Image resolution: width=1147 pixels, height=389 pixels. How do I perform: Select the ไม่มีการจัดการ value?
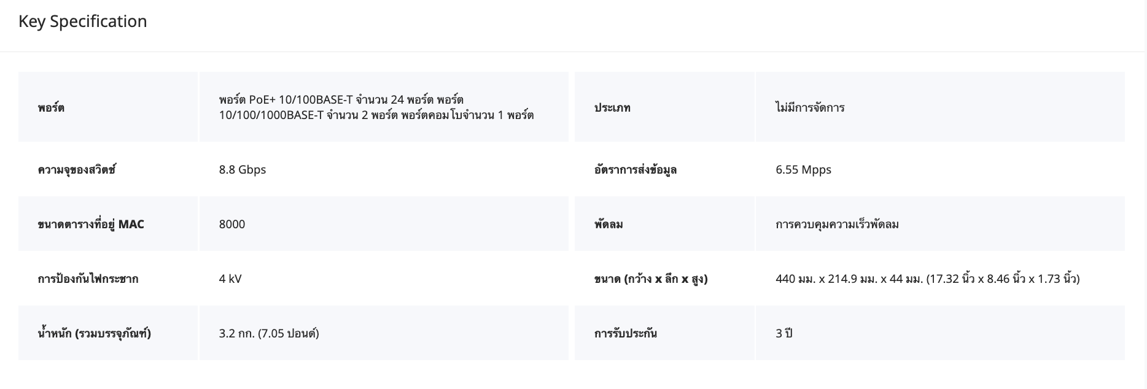tap(810, 107)
